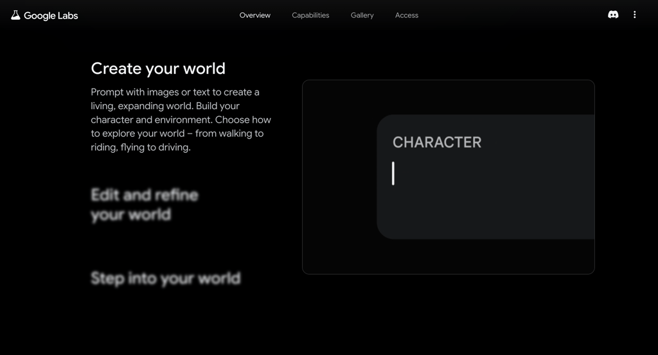Screen dimensions: 658x355
Task: Select 'Step into your world' section
Action: (x=166, y=279)
